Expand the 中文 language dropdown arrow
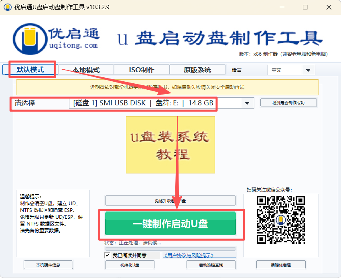 click(x=308, y=70)
